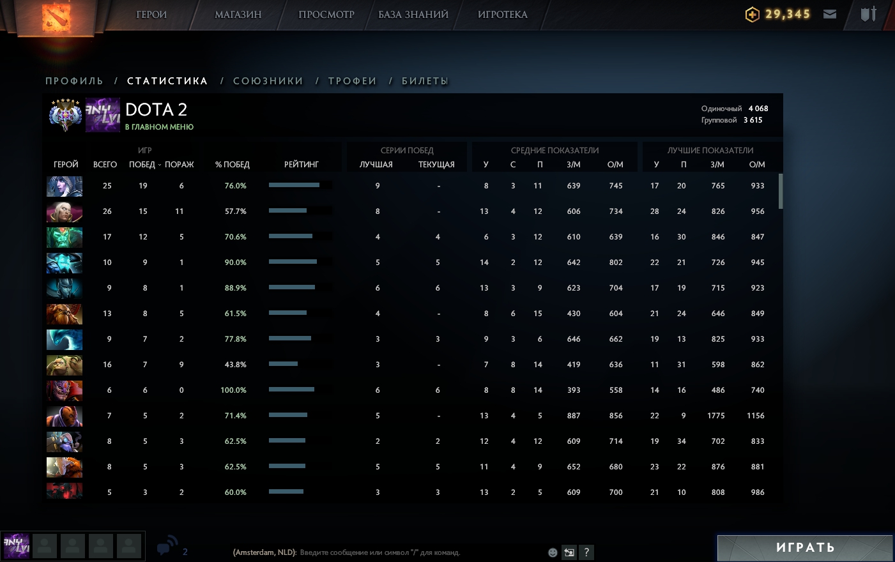This screenshot has width=895, height=562.
Task: Switch to the ПРОФИЛЬ tab
Action: click(x=74, y=81)
